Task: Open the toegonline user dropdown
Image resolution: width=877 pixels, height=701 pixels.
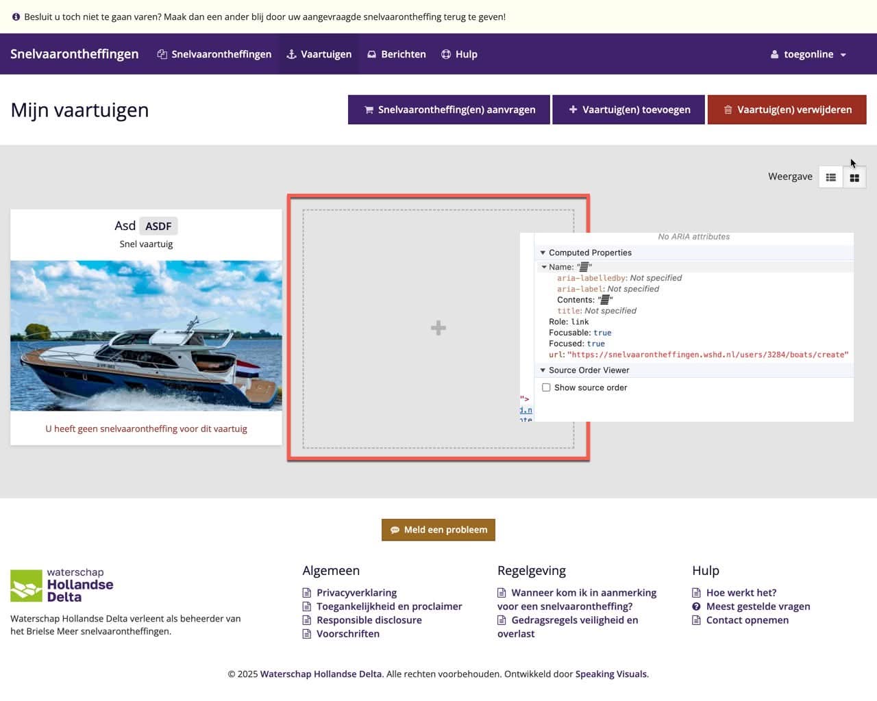Action: (808, 55)
